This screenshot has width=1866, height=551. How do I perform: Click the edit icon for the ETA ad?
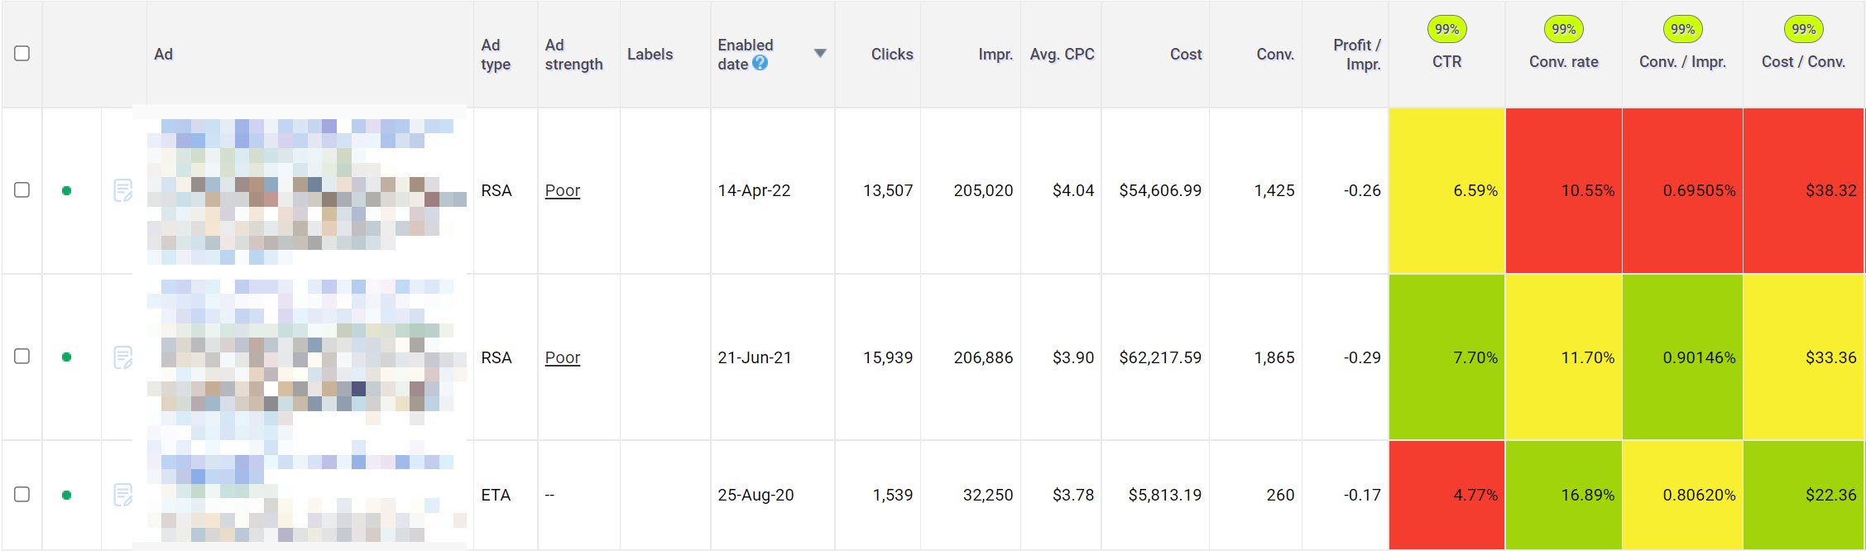(122, 495)
